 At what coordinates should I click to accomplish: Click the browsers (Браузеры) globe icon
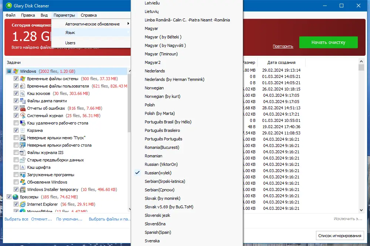[x=16, y=197]
